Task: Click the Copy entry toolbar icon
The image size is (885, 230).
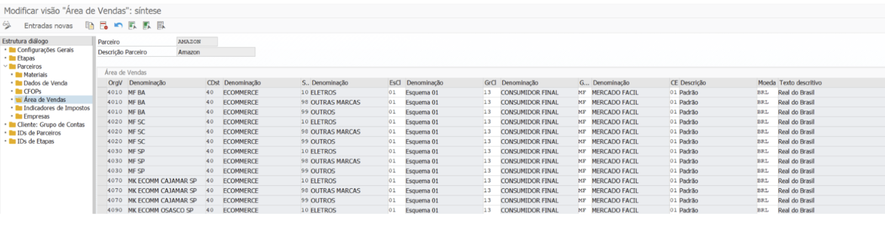Action: 89,25
